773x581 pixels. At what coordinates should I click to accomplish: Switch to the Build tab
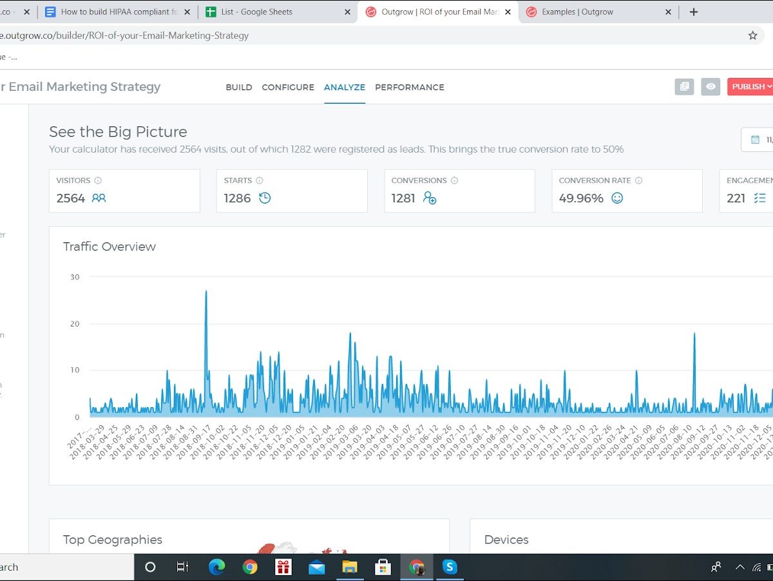coord(238,87)
